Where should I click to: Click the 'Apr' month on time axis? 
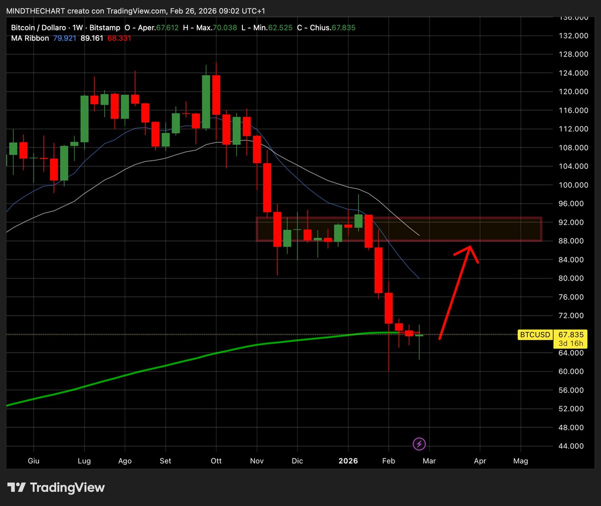pos(480,461)
